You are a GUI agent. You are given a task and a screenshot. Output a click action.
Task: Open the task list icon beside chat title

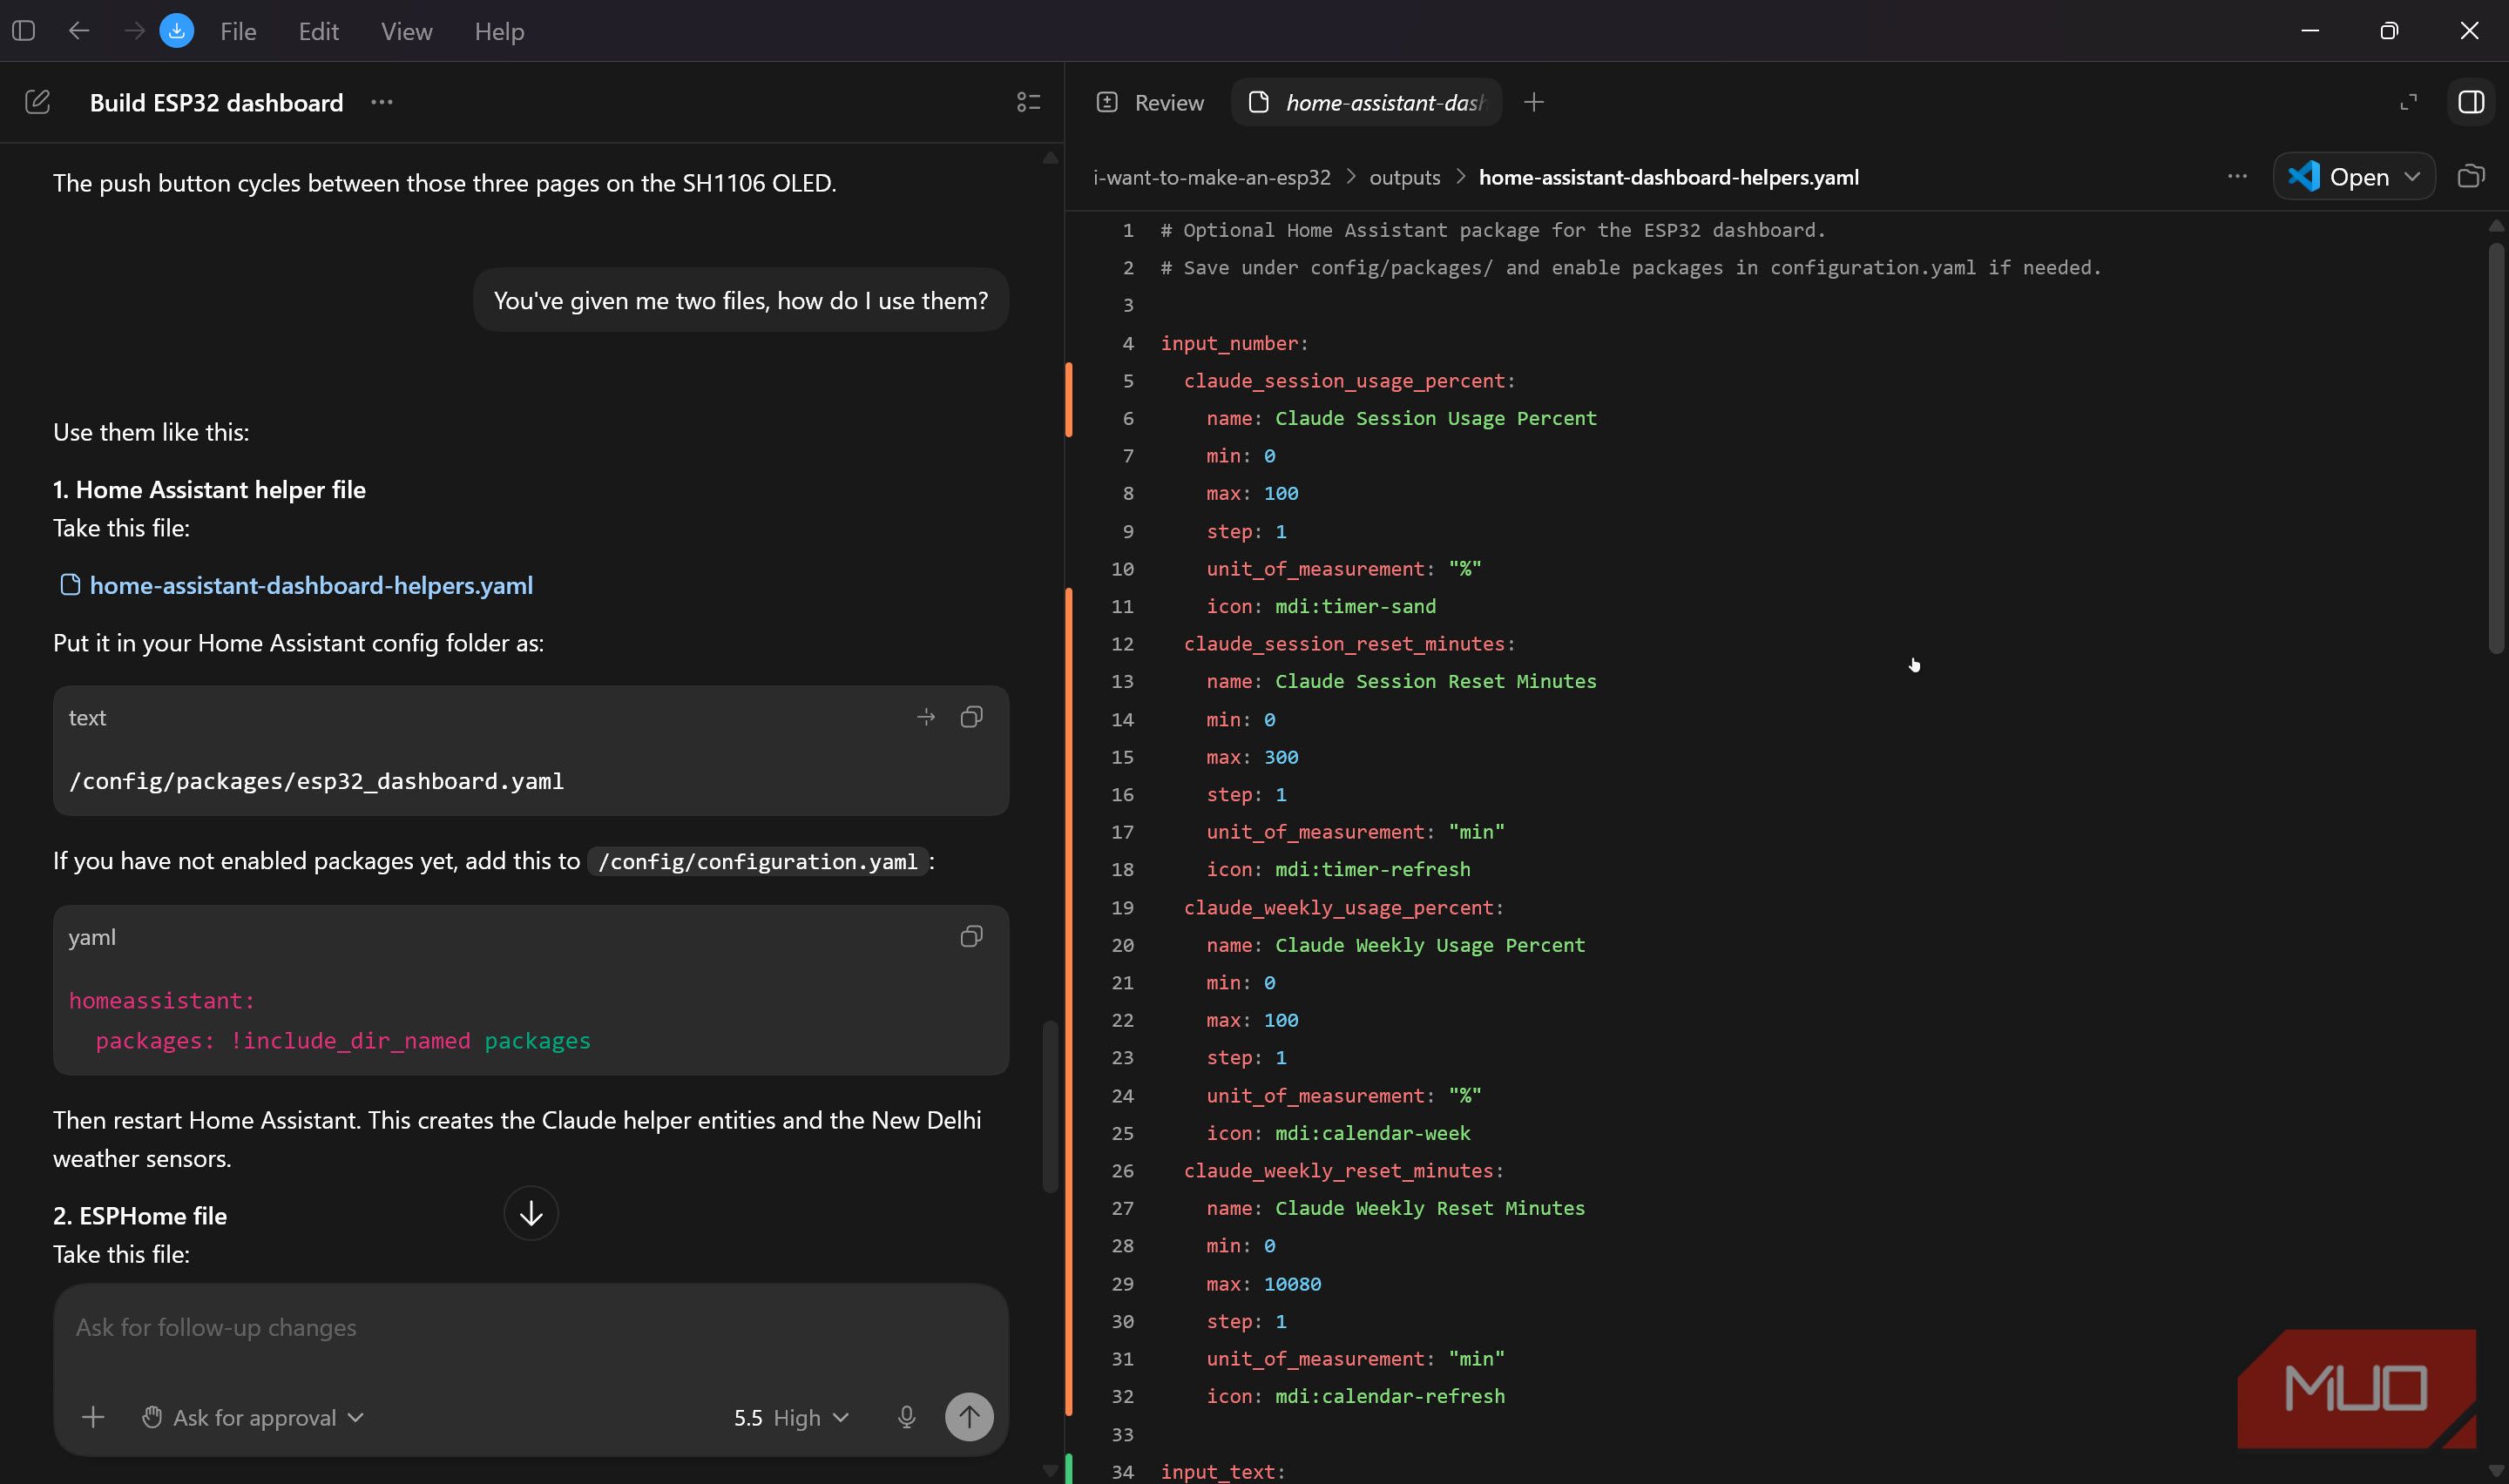tap(1028, 102)
